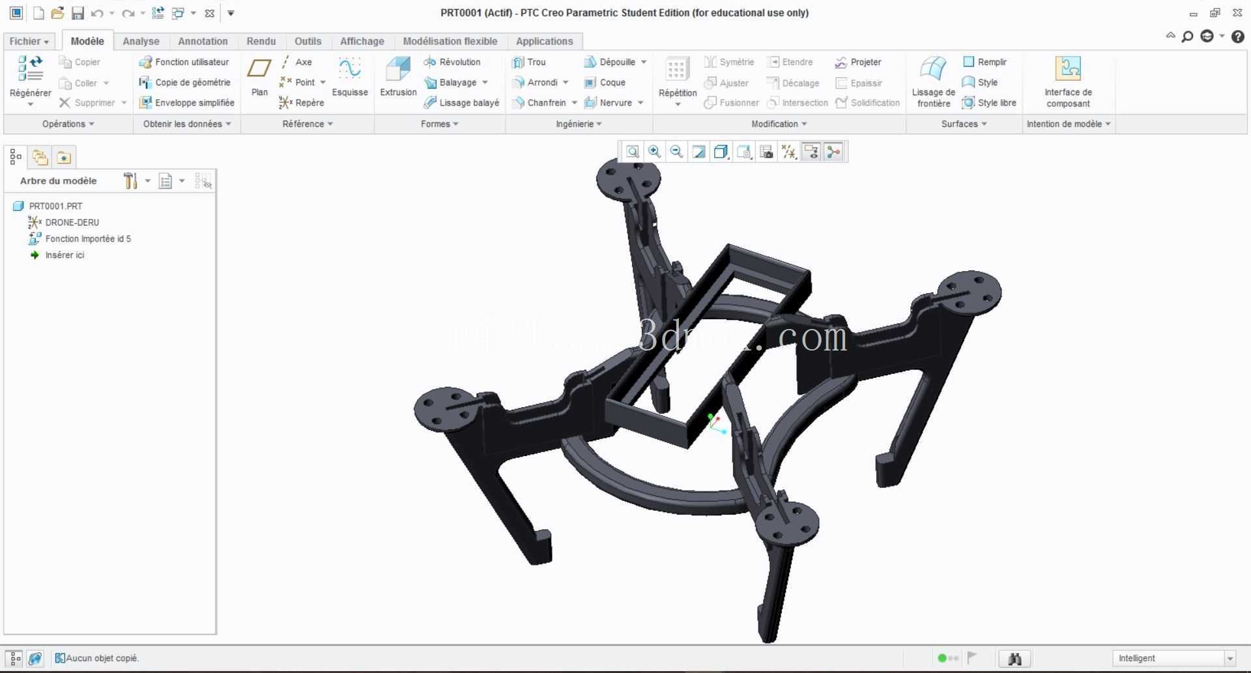Open the Intelligent selection filter dropdown
Image resolution: width=1251 pixels, height=673 pixels.
coord(1229,659)
